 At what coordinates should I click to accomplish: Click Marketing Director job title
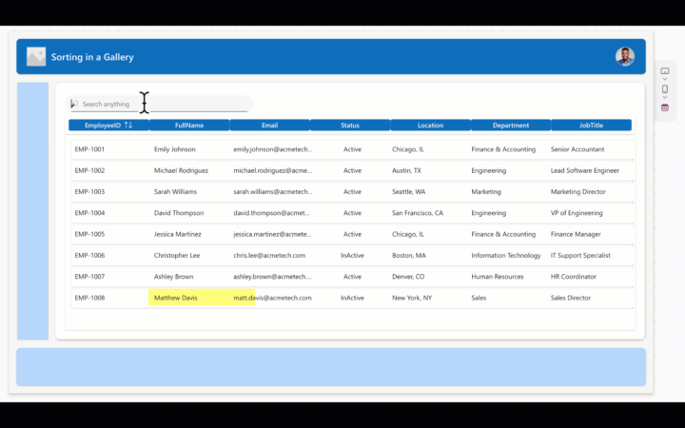coord(578,192)
